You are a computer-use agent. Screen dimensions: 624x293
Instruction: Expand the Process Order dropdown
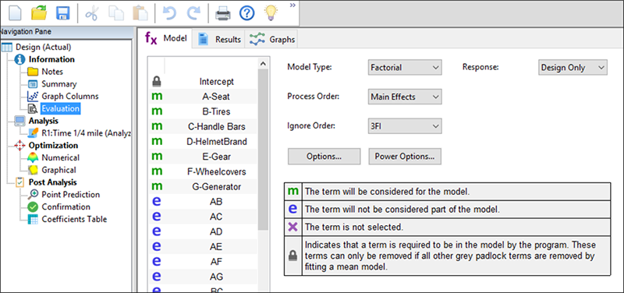click(x=405, y=97)
